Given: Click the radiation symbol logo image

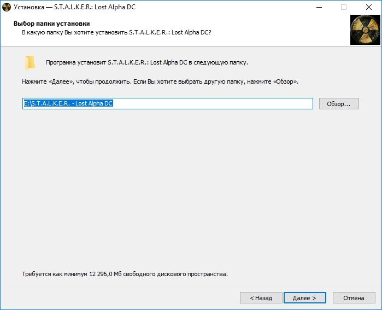Looking at the screenshot, I should [x=365, y=30].
